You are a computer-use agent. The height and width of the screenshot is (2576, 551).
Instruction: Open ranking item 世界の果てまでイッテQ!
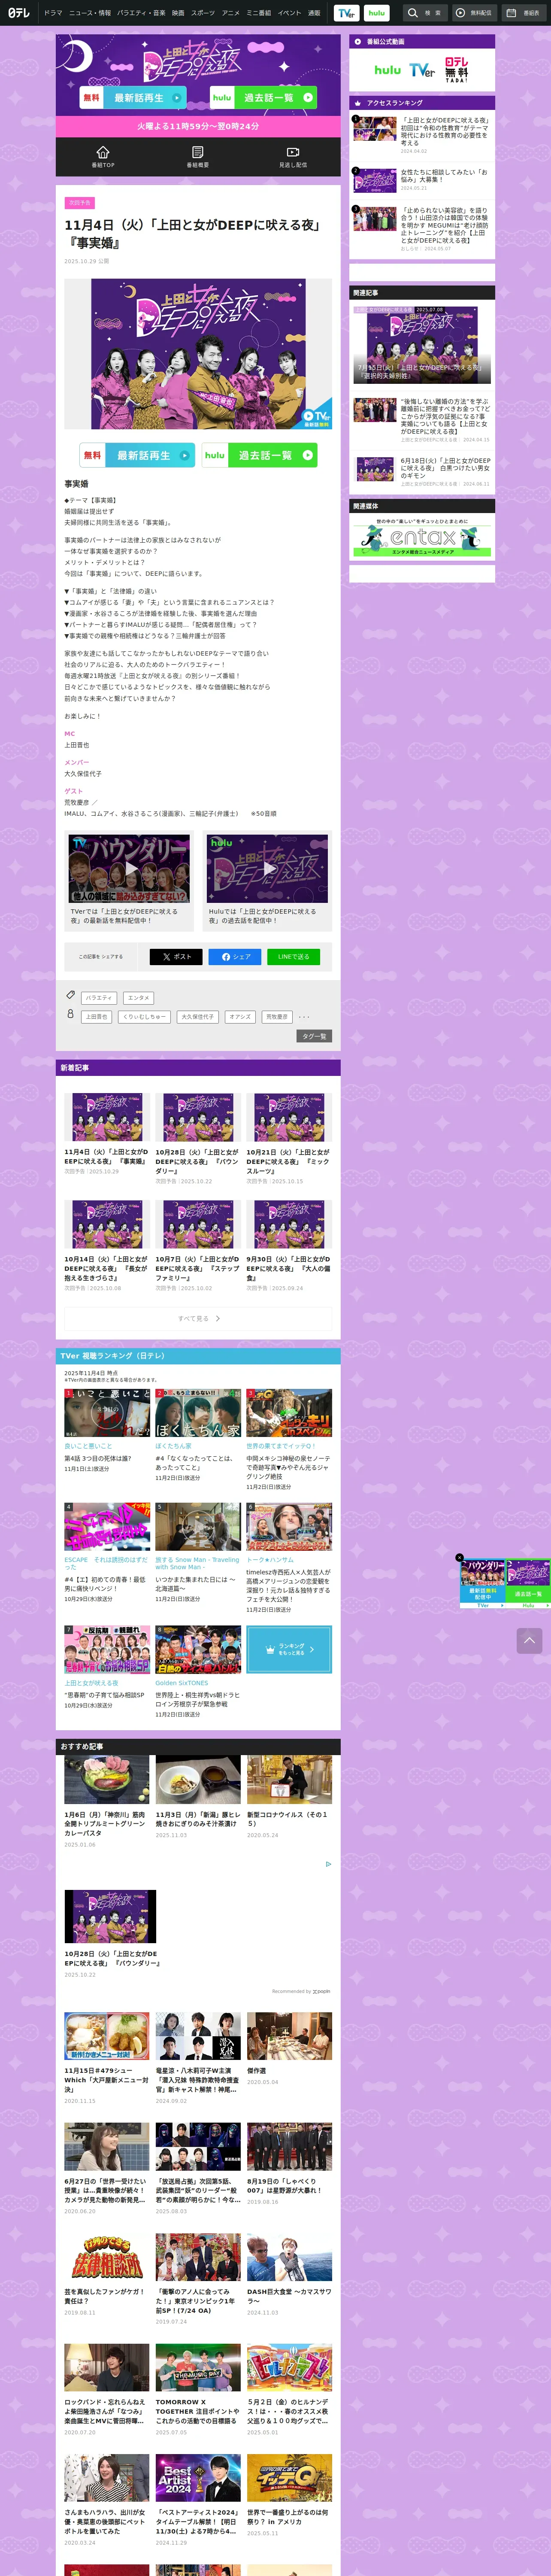(289, 1439)
